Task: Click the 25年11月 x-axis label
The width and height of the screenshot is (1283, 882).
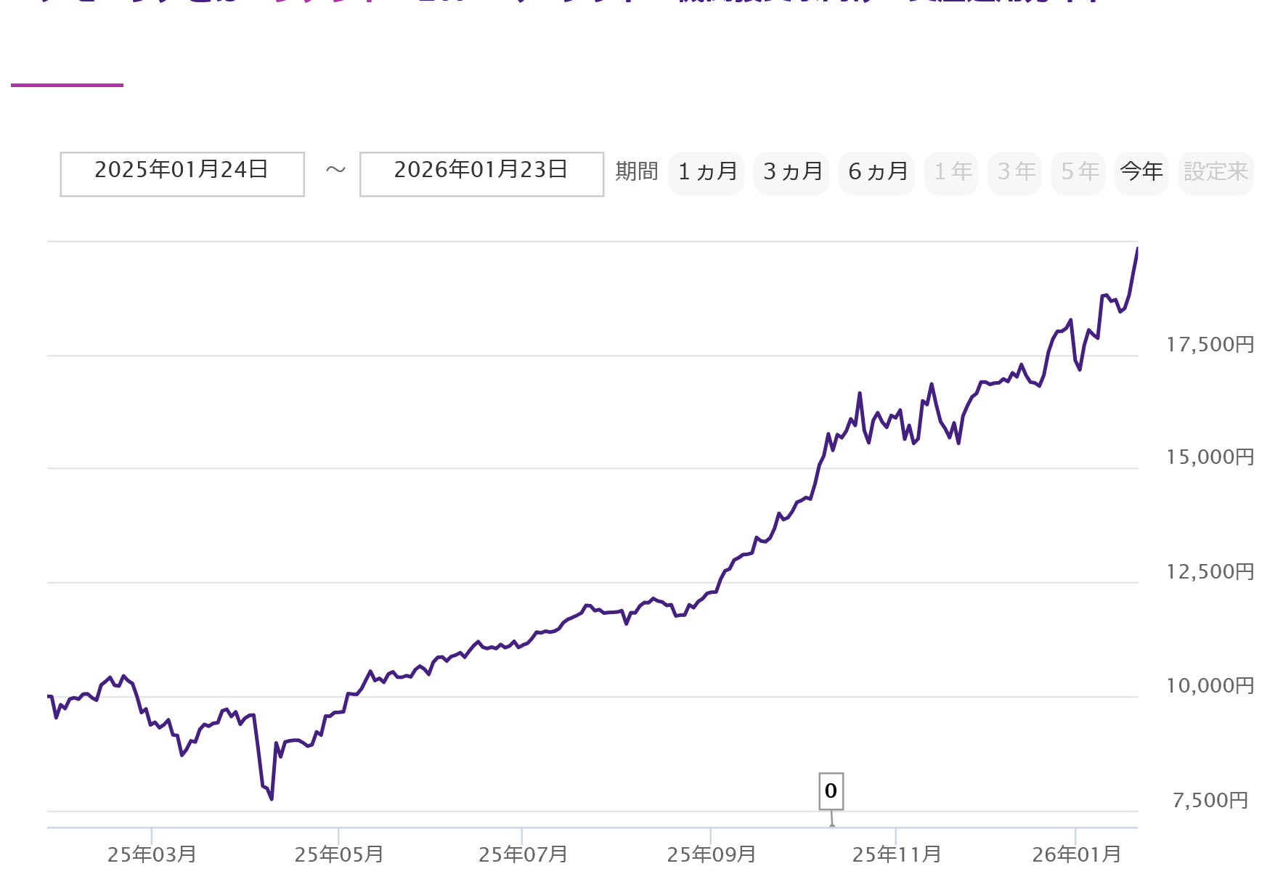Action: (x=897, y=854)
